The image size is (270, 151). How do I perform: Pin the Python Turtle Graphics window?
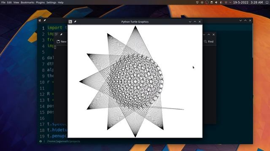click(x=75, y=21)
